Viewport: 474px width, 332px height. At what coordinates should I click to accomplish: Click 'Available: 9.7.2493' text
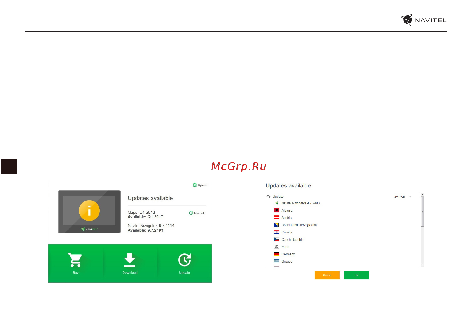coord(145,230)
